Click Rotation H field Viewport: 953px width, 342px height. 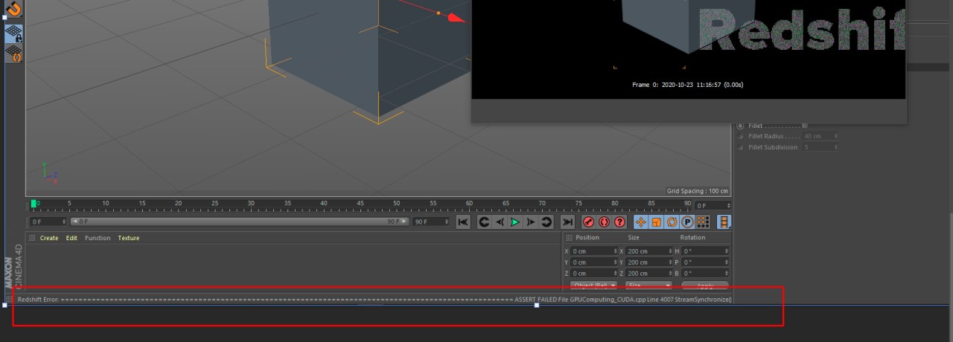click(705, 251)
